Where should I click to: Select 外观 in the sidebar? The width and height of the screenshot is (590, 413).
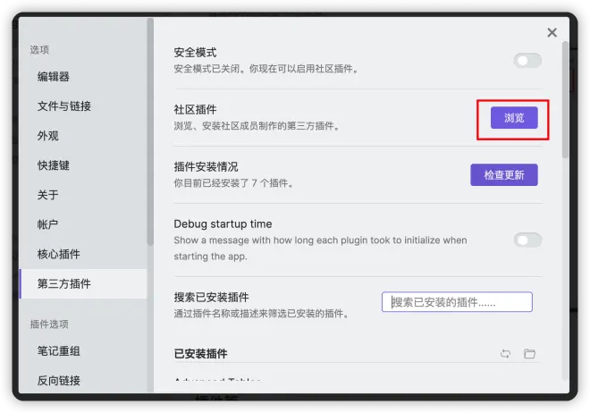pos(83,136)
